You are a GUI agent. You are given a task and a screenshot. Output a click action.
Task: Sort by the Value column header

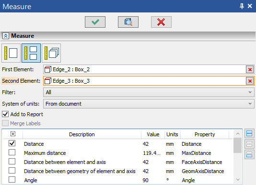click(153, 134)
